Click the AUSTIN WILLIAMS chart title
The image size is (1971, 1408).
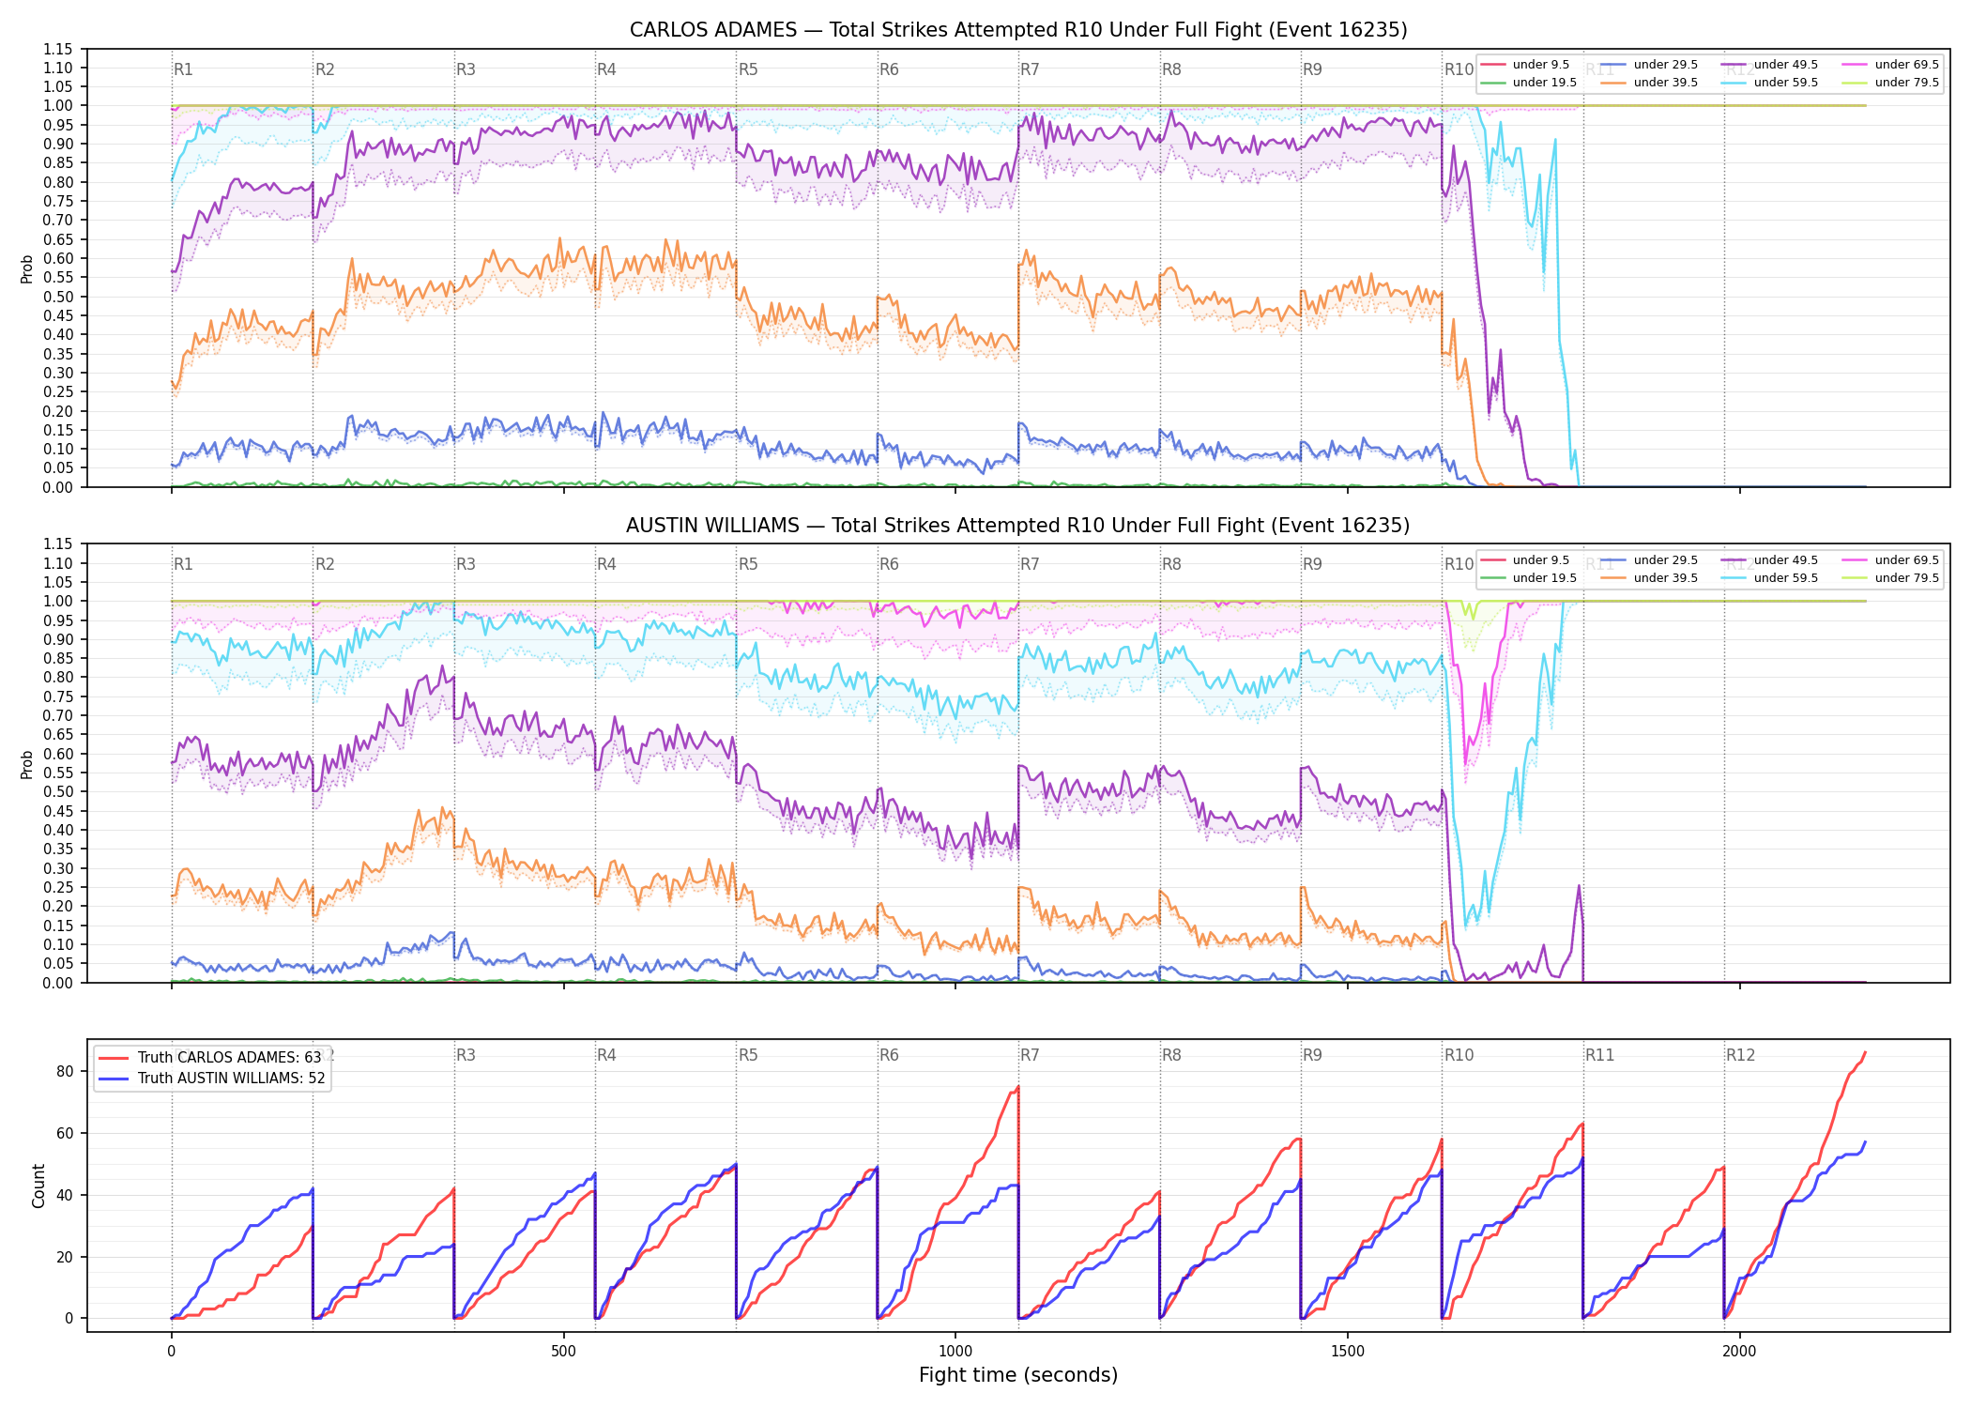point(1018,526)
